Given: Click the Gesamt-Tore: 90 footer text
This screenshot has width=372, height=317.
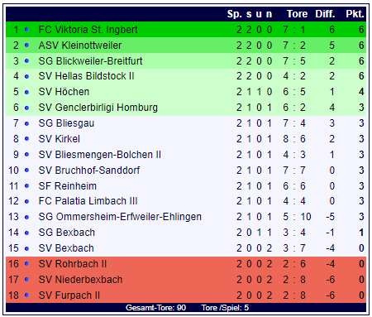Looking at the screenshot, I should [x=155, y=308].
